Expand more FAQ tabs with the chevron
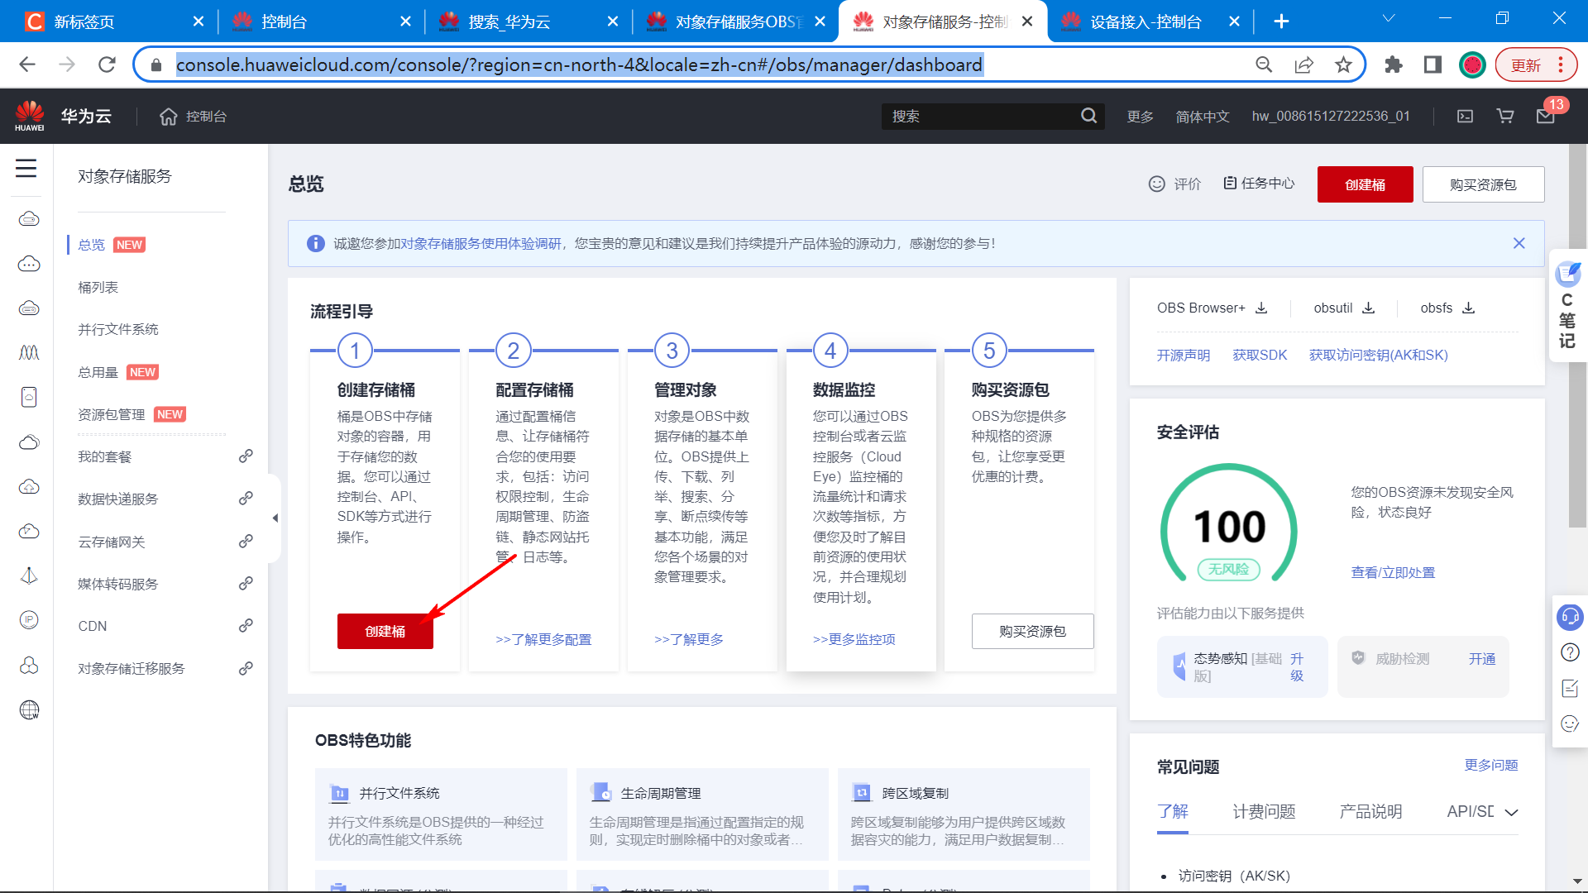This screenshot has height=893, width=1588. pos(1511,812)
